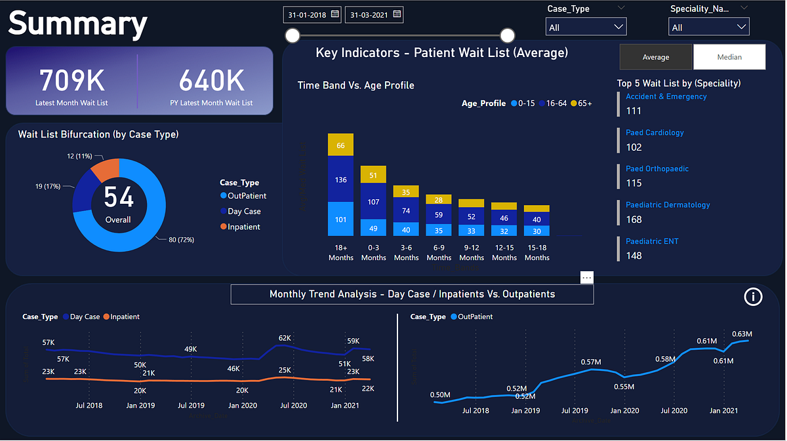Switch to the Average view
This screenshot has width=787, height=441.
tap(656, 57)
